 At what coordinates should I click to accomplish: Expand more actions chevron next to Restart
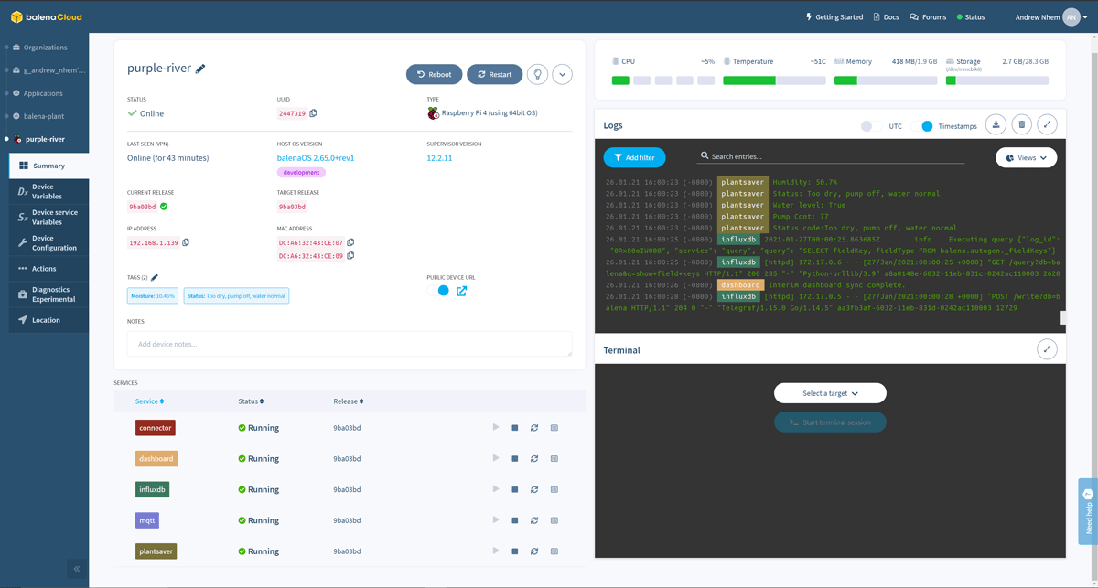562,74
